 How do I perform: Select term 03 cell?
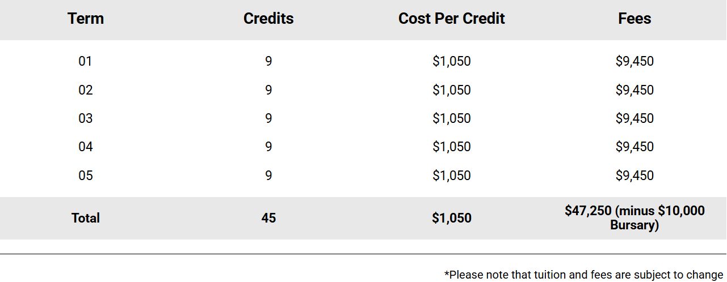[85, 118]
